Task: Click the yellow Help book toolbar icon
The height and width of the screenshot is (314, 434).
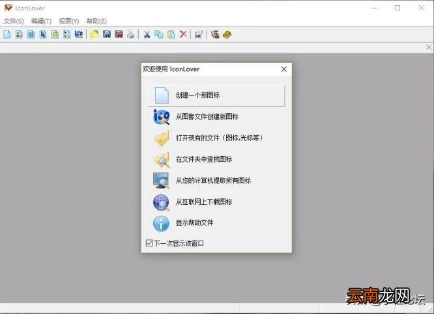Action: [x=227, y=34]
